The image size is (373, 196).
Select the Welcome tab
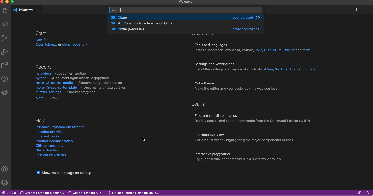click(26, 10)
